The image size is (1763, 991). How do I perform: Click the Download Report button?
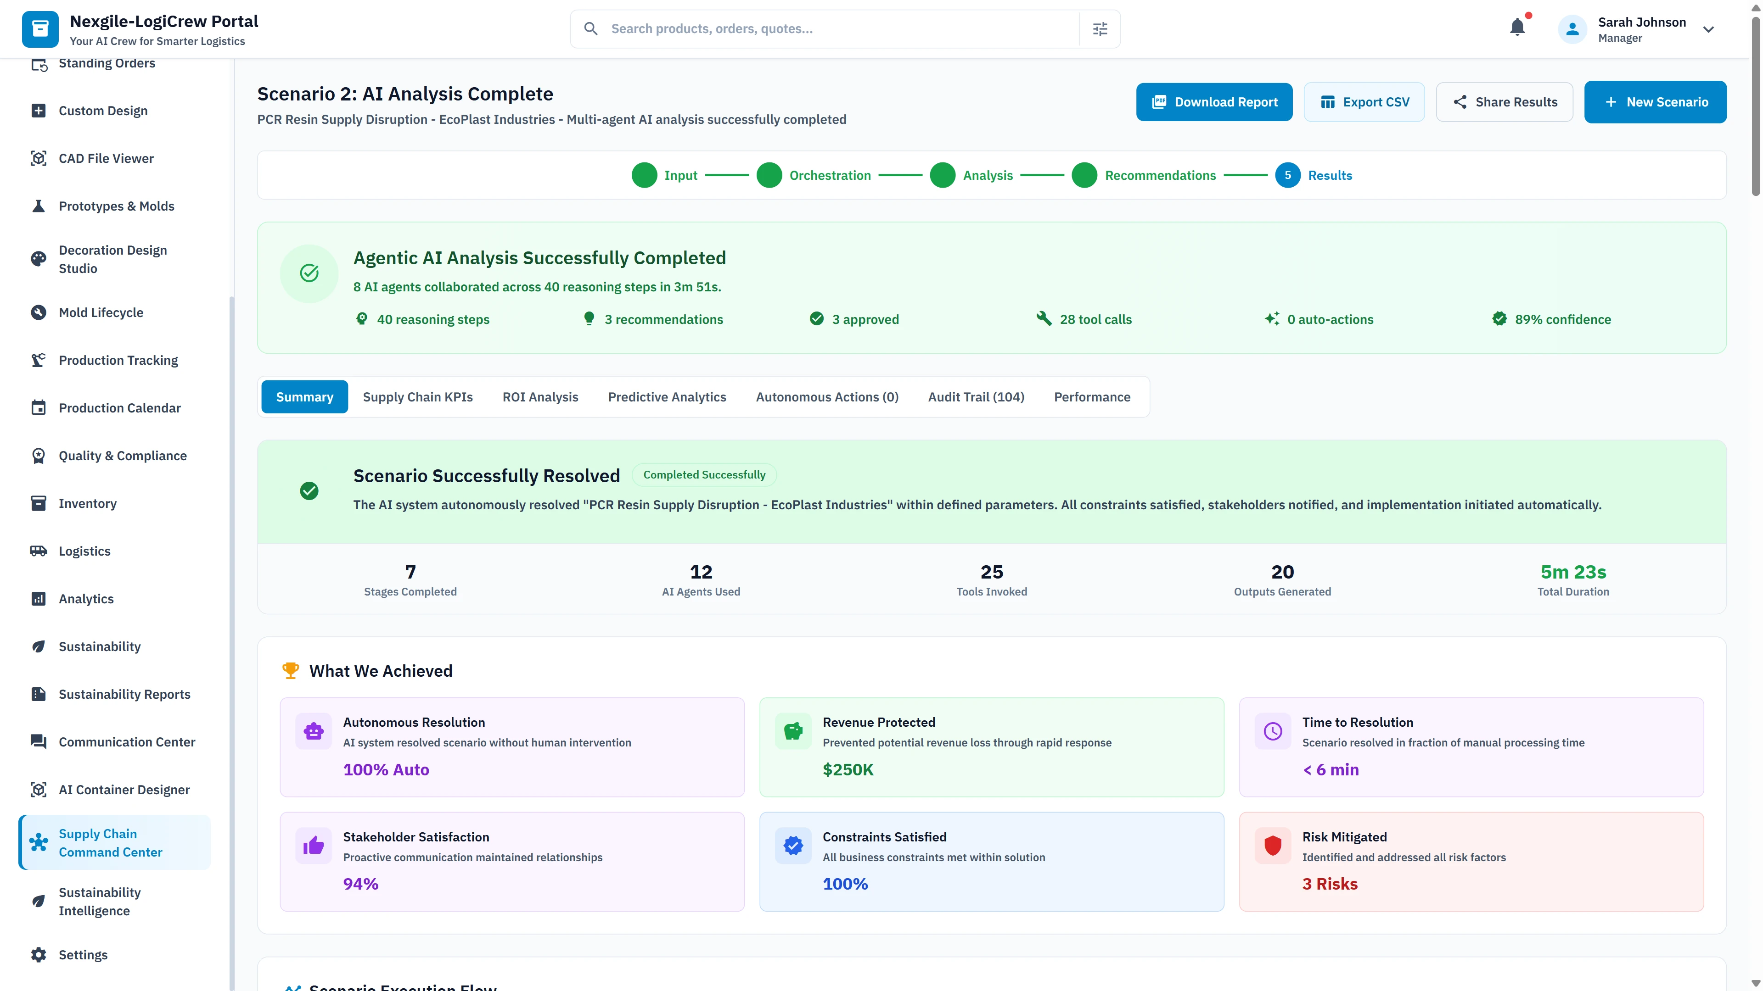[x=1214, y=101]
